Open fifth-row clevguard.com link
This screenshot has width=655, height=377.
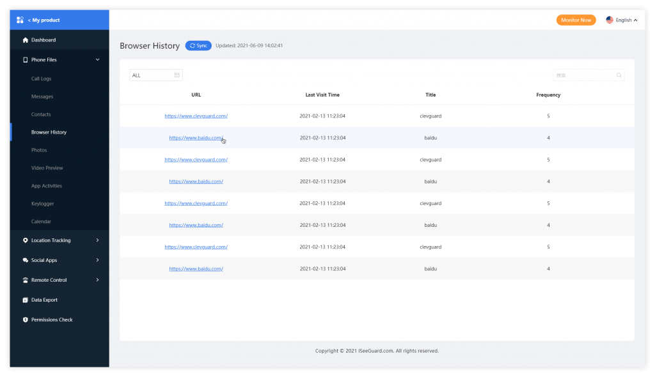(x=196, y=203)
